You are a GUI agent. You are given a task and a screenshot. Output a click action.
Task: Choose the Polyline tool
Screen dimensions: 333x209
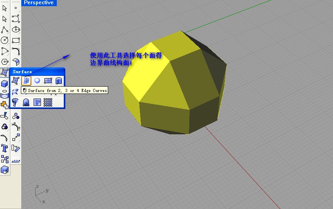pyautogui.click(x=5, y=30)
